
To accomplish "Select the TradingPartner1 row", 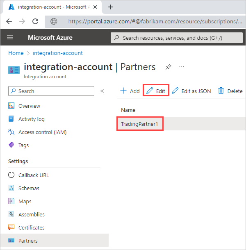I will pyautogui.click(x=140, y=124).
